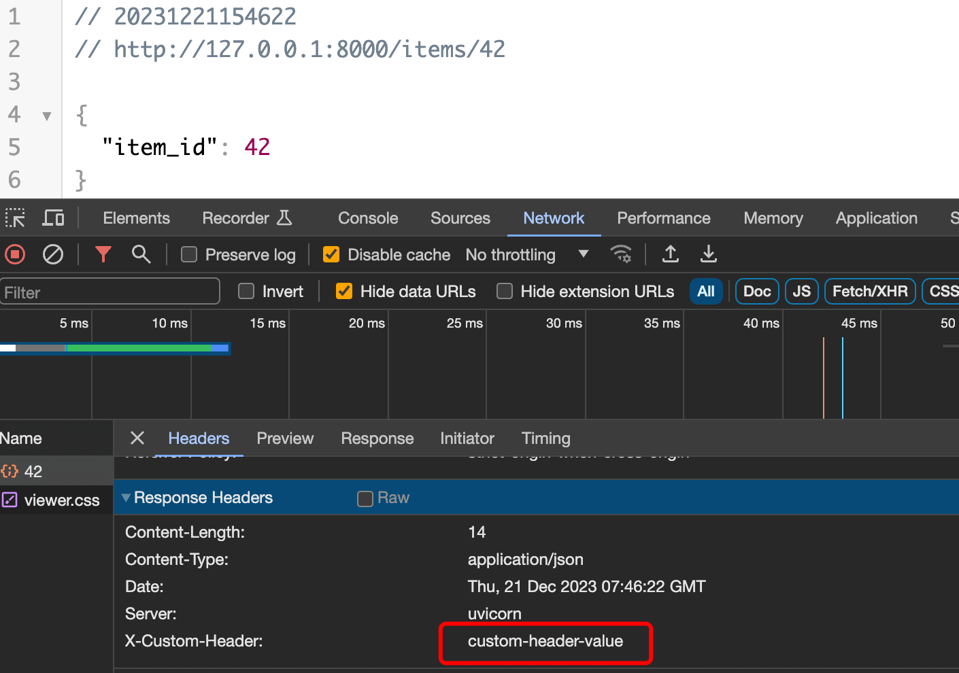Click the network Filter text field
This screenshot has height=673, width=959.
pyautogui.click(x=110, y=292)
